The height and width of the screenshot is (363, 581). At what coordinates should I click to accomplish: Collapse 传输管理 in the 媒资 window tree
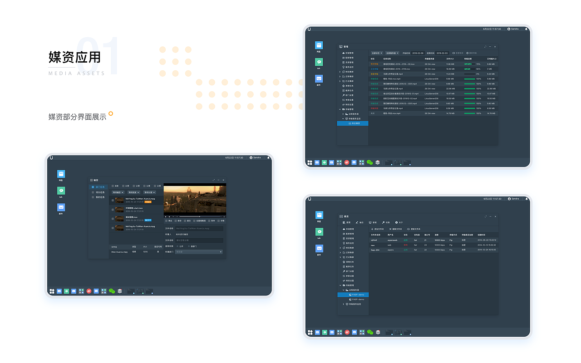pyautogui.click(x=340, y=285)
